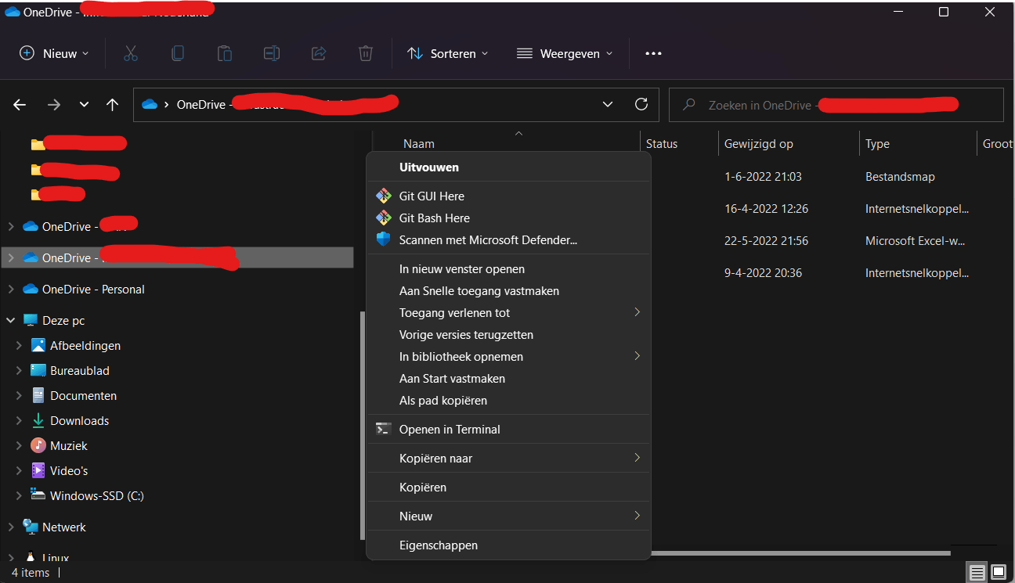Click the Rename icon in the toolbar
This screenshot has height=583, width=1015.
point(272,53)
